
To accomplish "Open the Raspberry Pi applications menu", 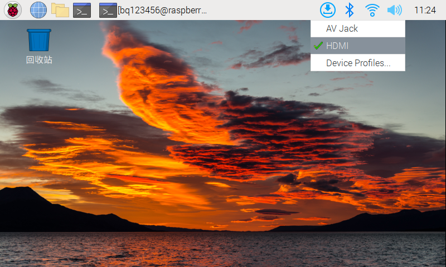I will pos(13,10).
